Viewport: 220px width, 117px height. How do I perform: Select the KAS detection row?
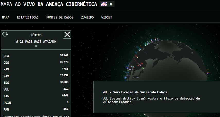[x=36, y=96]
